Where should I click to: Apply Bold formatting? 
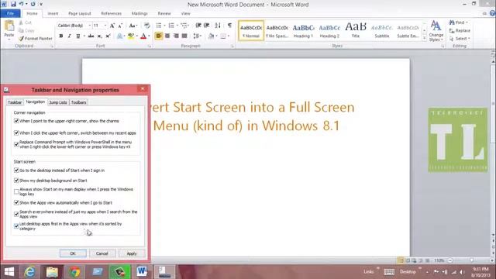point(60,36)
